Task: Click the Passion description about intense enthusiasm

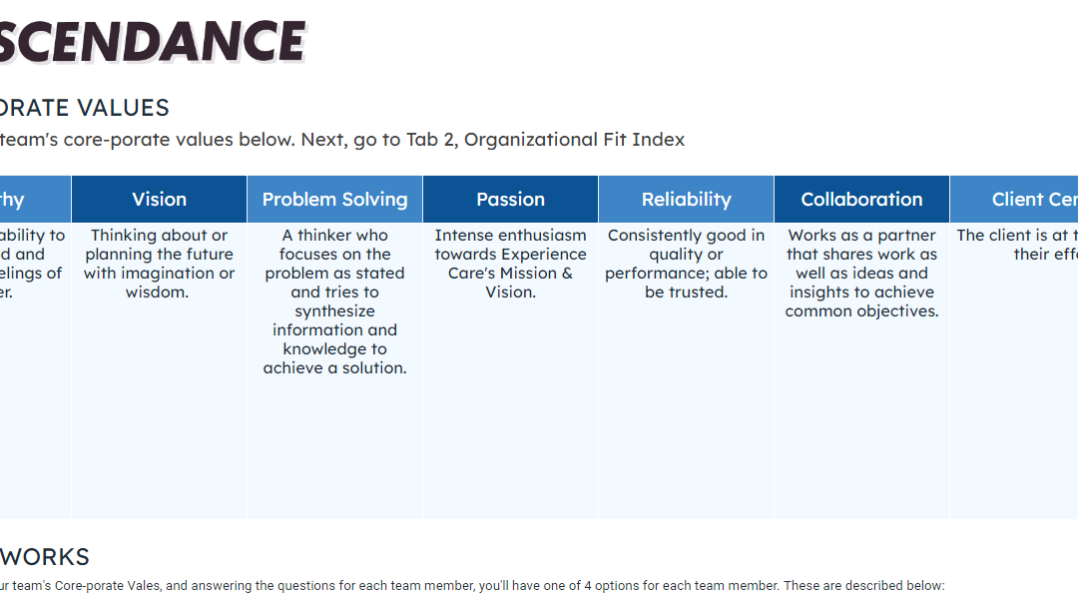Action: 510,264
